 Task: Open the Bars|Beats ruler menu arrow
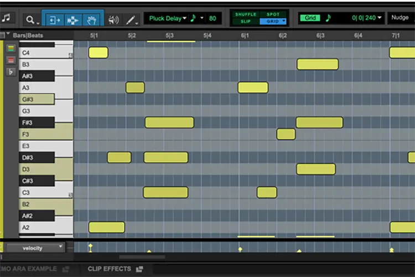pos(8,34)
